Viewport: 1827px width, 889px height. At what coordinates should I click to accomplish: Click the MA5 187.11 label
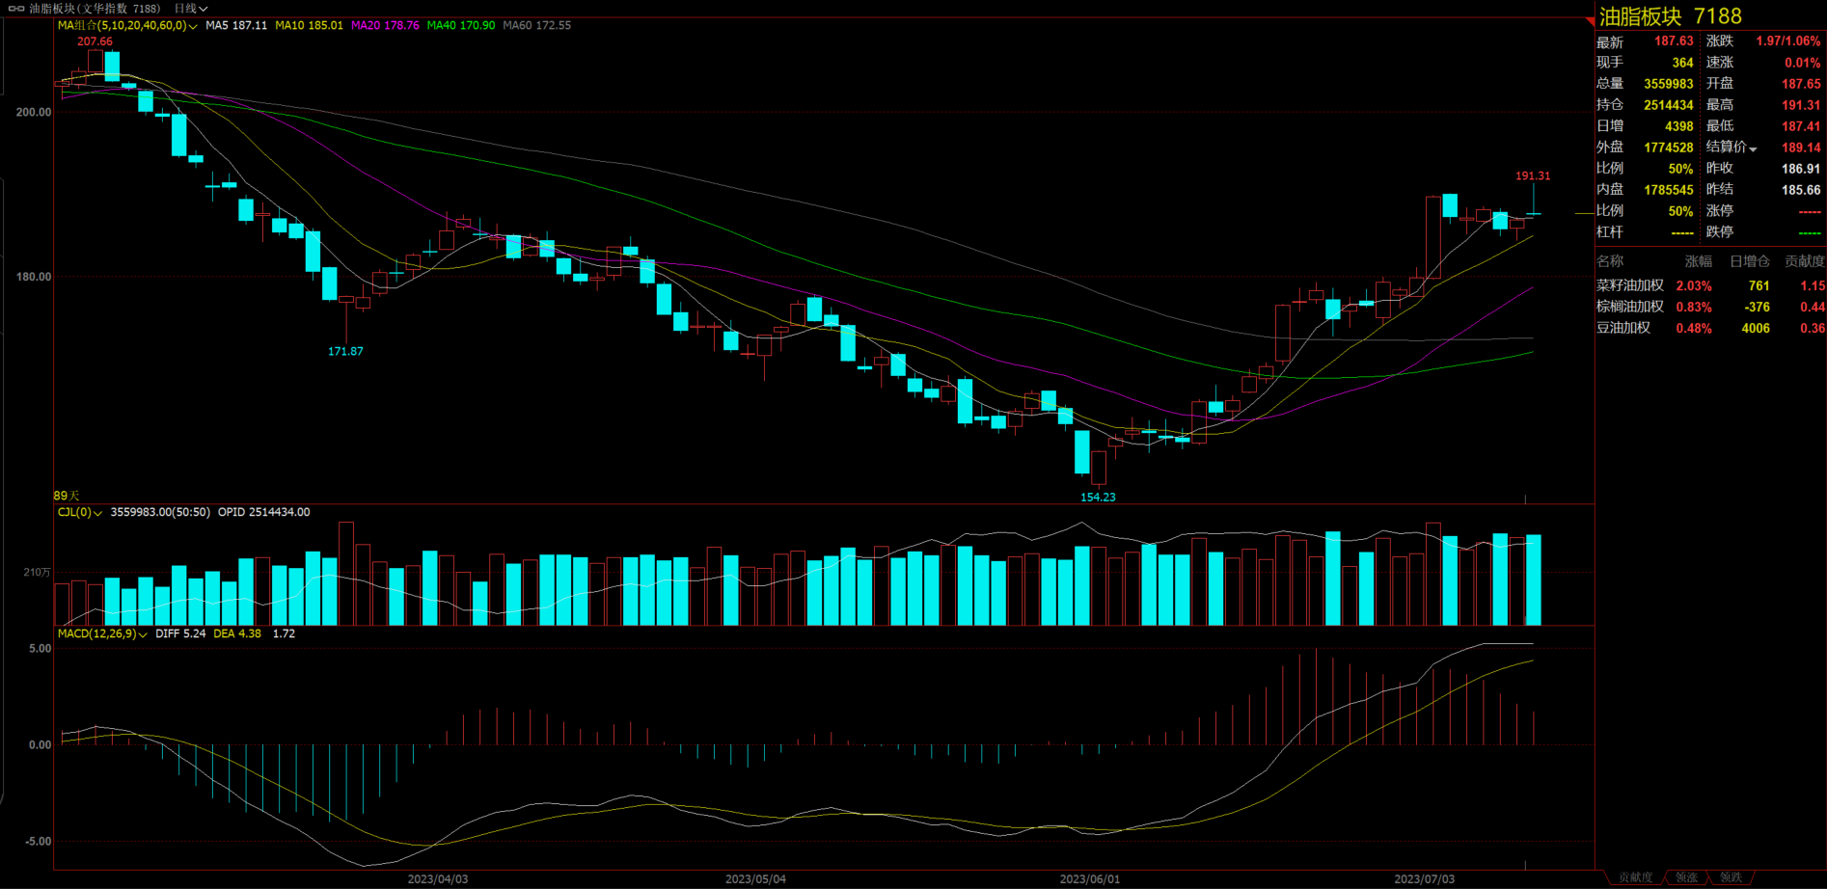[x=236, y=26]
